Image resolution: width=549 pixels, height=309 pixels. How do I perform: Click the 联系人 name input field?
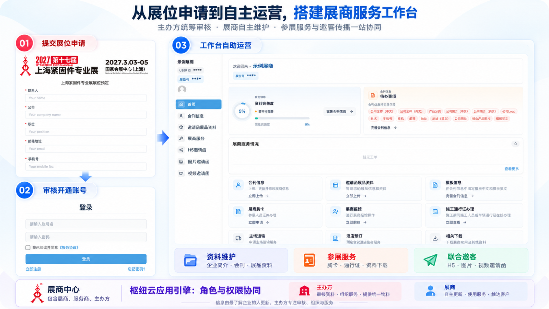[x=86, y=98]
